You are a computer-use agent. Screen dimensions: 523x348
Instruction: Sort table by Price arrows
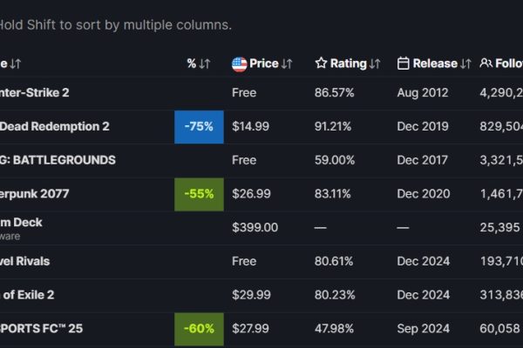[x=287, y=64]
